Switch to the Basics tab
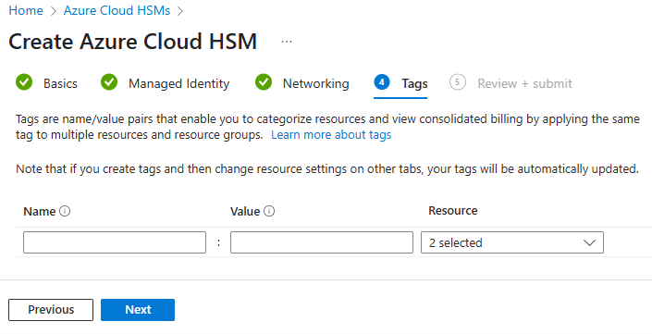 (x=60, y=83)
